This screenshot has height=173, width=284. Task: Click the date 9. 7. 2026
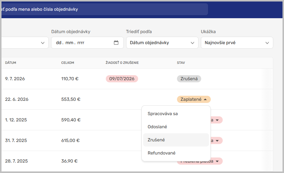(15, 79)
